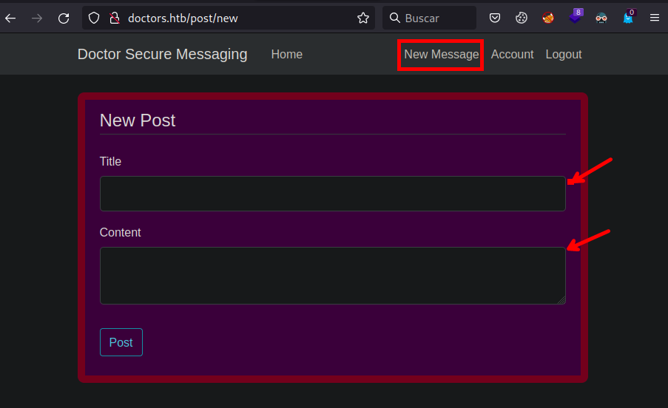Click the Doctor Secure Messaging brand title
This screenshot has height=408, width=668.
pos(162,54)
